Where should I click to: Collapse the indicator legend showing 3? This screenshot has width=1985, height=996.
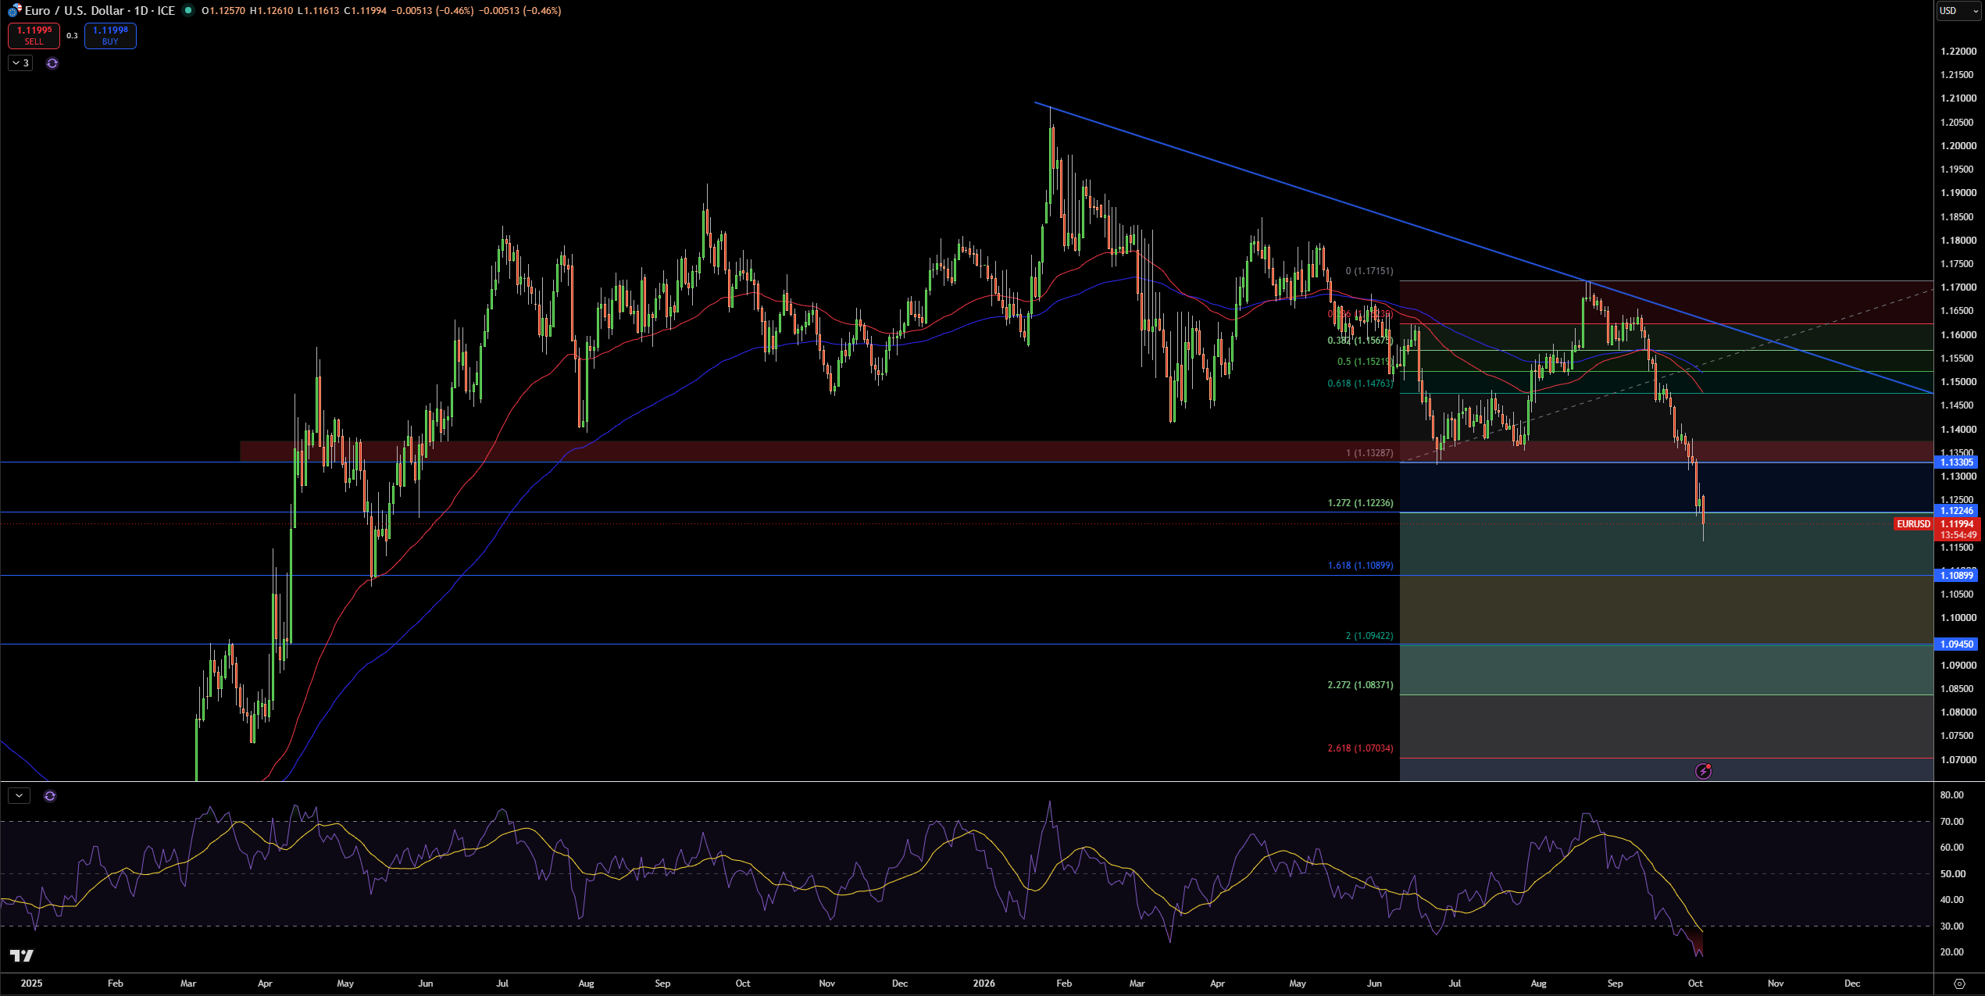coord(20,63)
